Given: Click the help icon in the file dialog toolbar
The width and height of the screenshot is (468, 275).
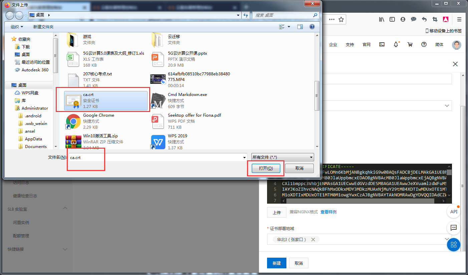Looking at the screenshot, I should coord(312,26).
